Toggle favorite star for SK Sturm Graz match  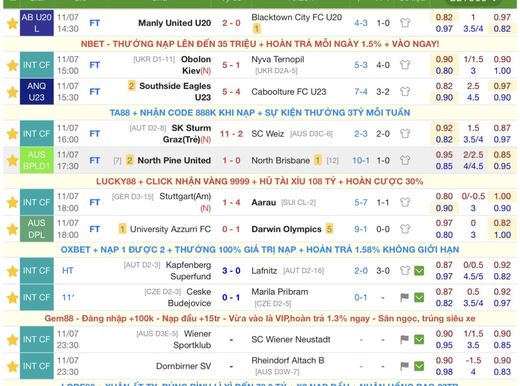(x=12, y=134)
